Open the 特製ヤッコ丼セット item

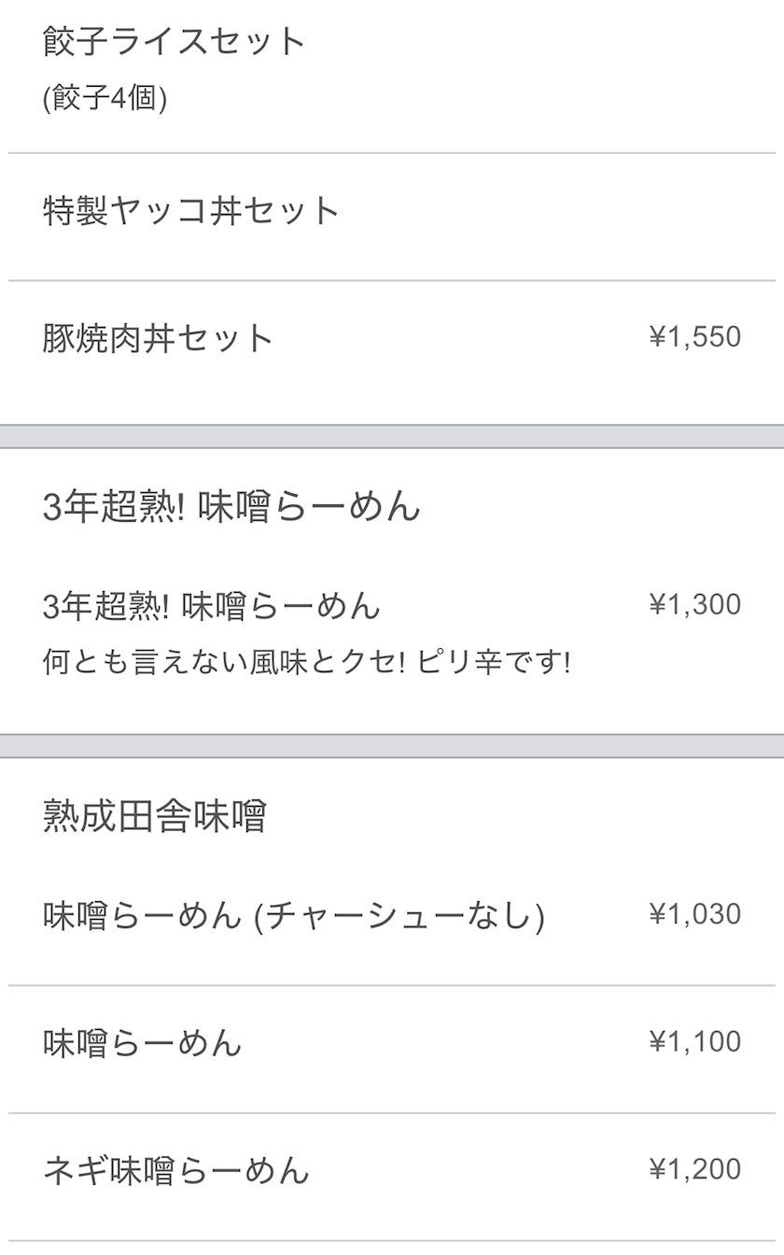point(191,211)
